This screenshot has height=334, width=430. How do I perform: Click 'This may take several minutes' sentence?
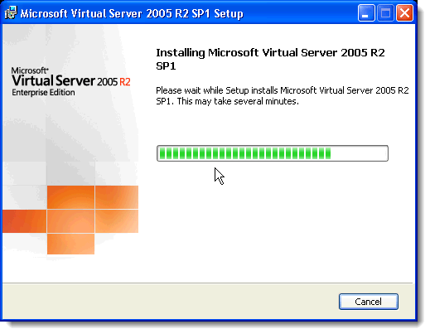(238, 101)
